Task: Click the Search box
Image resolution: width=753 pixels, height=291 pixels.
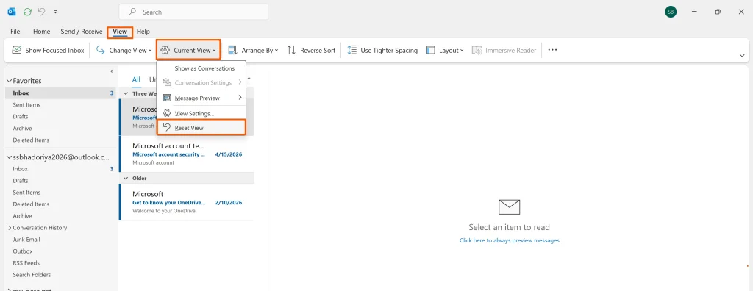Action: (193, 12)
